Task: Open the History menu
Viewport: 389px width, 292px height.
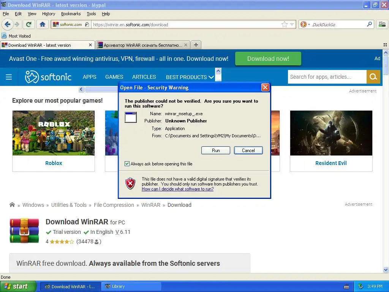Action: pyautogui.click(x=48, y=14)
